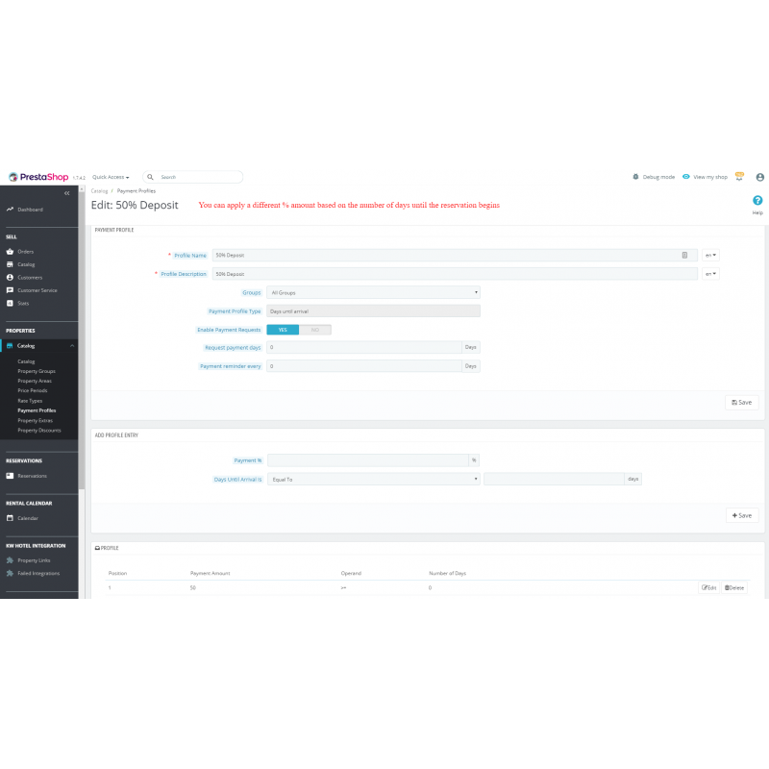Click the sidebar vertical scrollbar

(82, 338)
